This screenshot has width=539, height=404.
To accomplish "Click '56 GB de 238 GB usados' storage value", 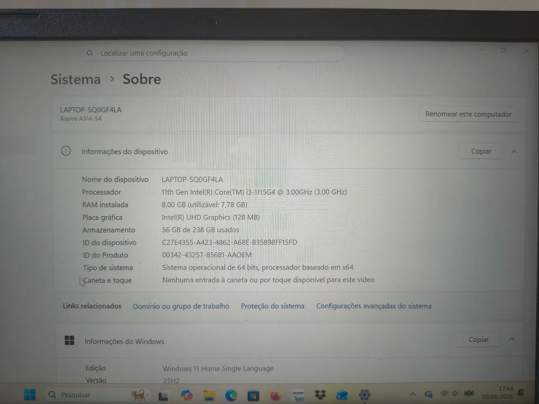I will (200, 230).
